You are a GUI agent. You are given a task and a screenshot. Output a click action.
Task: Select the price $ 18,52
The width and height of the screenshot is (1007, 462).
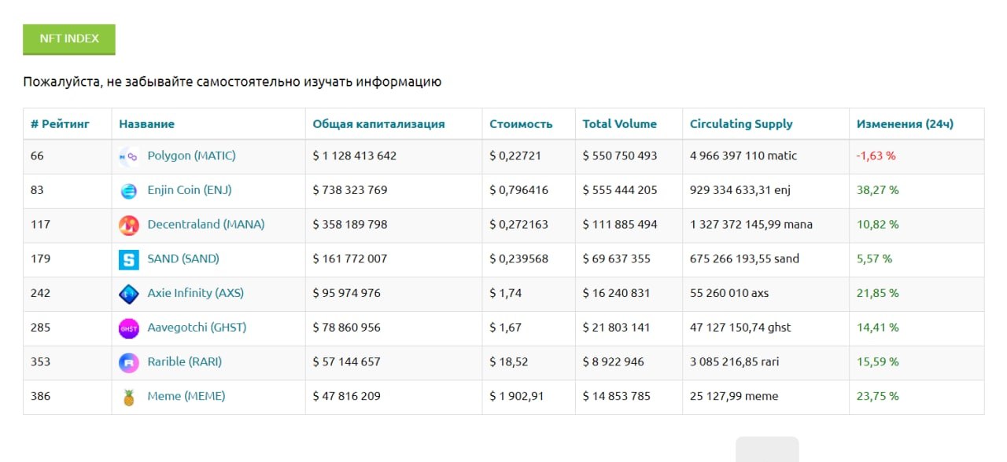coord(508,361)
